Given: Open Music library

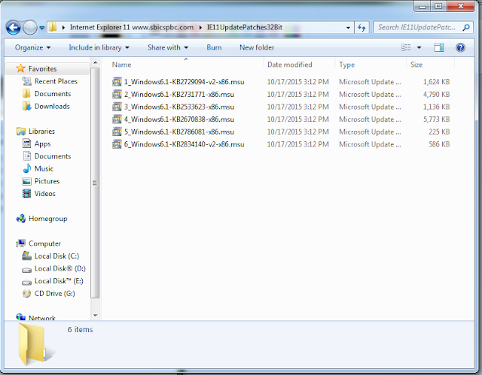Looking at the screenshot, I should tap(44, 169).
